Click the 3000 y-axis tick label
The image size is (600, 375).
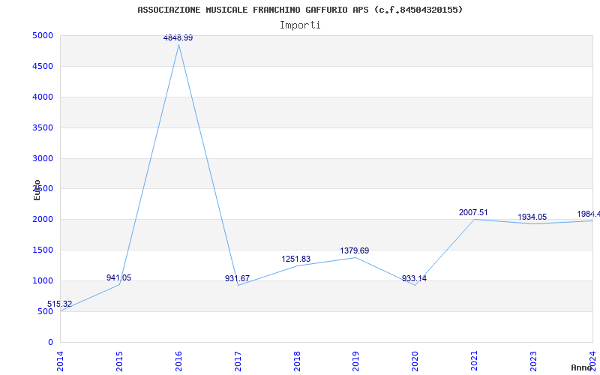43,158
